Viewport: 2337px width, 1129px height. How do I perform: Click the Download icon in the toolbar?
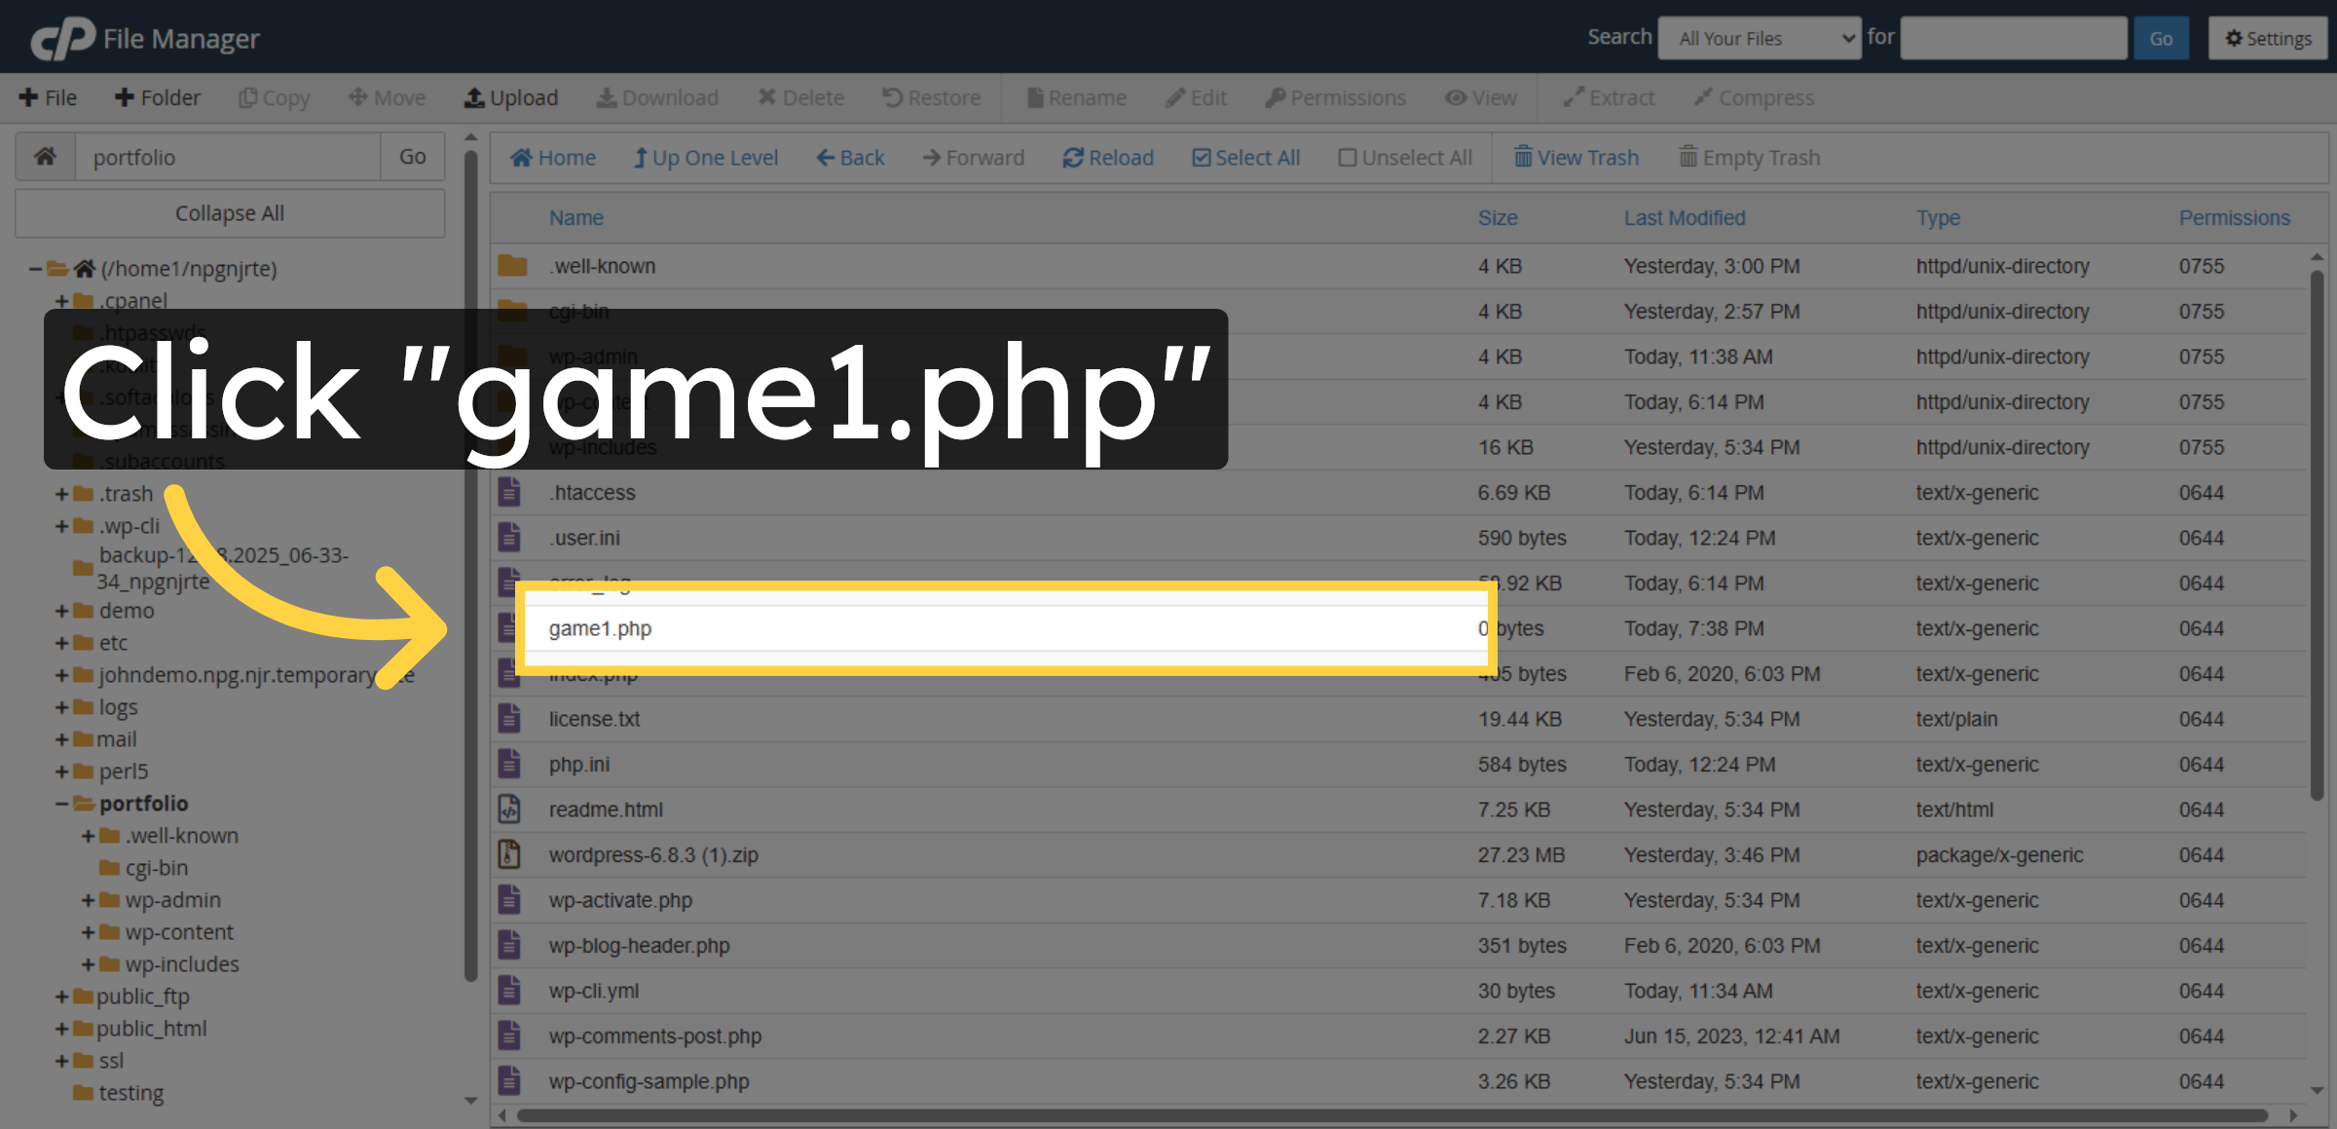[657, 97]
